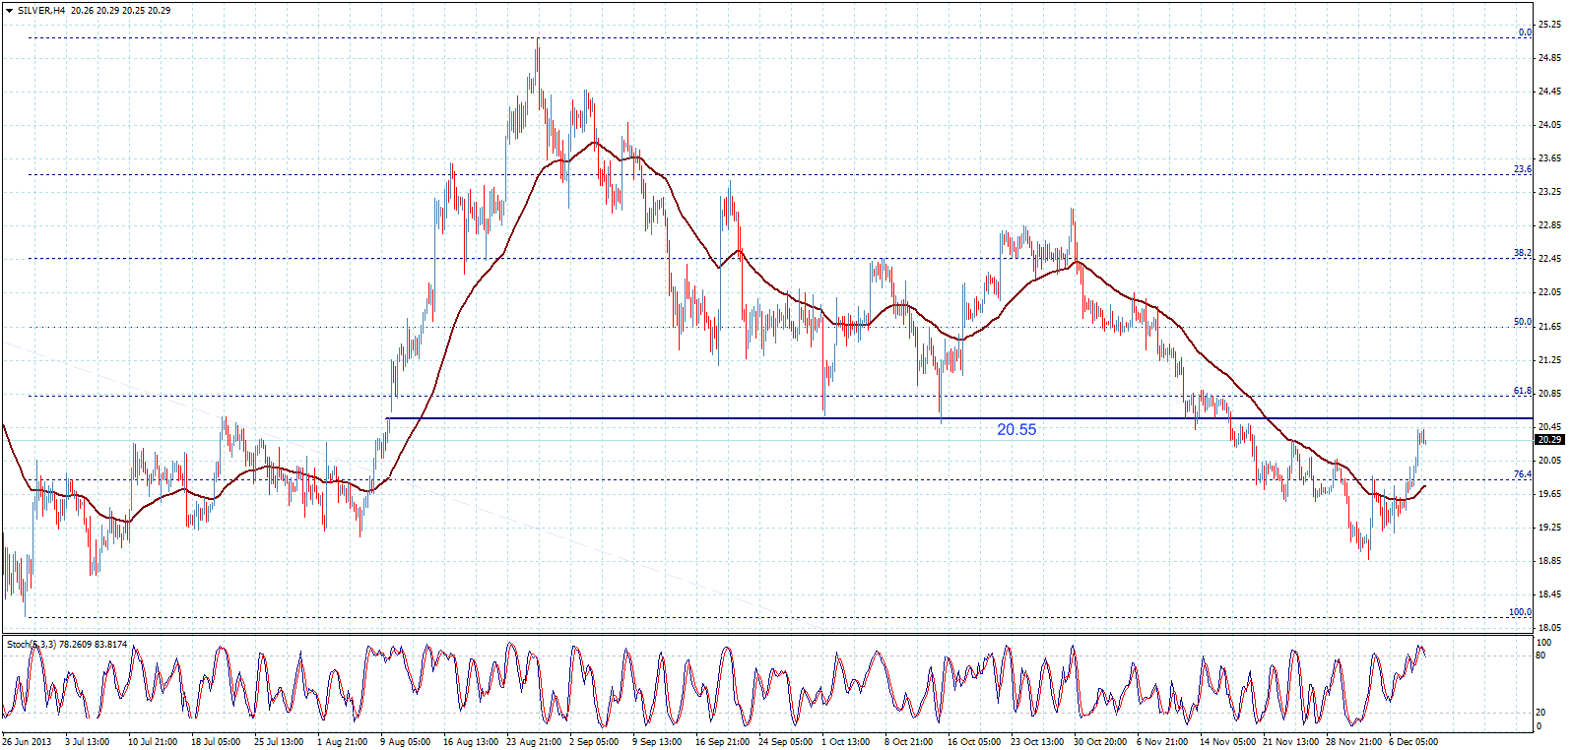Click the stochastic 20 level label
Screen dimensions: 1572x750
pyautogui.click(x=1541, y=713)
